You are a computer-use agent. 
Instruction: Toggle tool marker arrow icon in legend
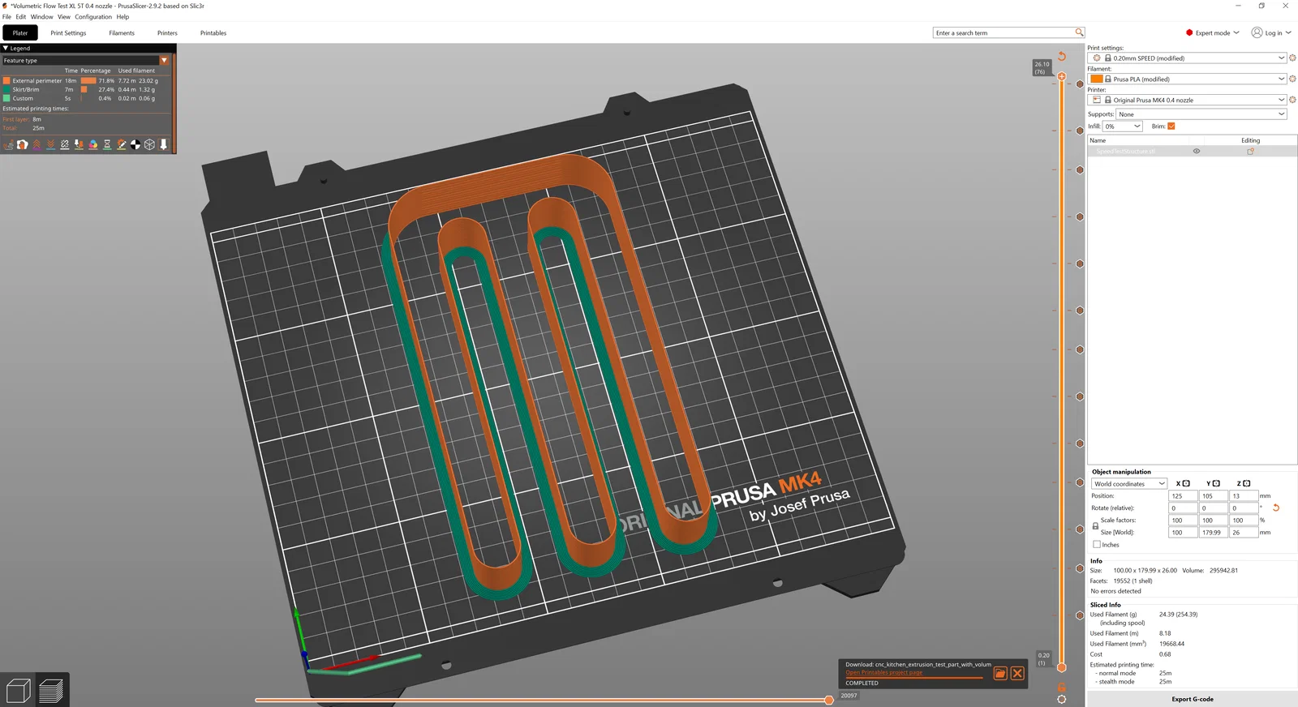point(164,144)
